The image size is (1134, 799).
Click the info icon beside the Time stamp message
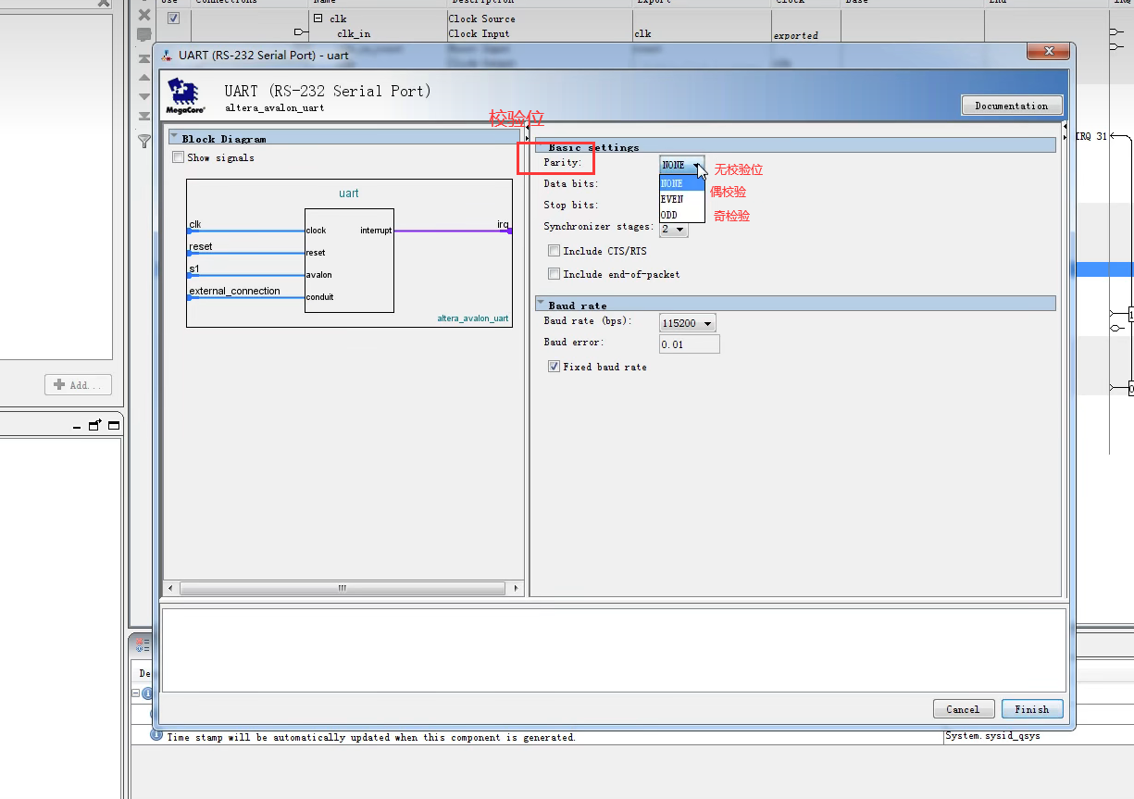(157, 736)
